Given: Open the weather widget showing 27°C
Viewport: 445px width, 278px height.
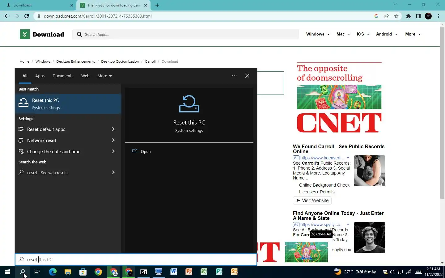Looking at the screenshot, I should [x=355, y=272].
